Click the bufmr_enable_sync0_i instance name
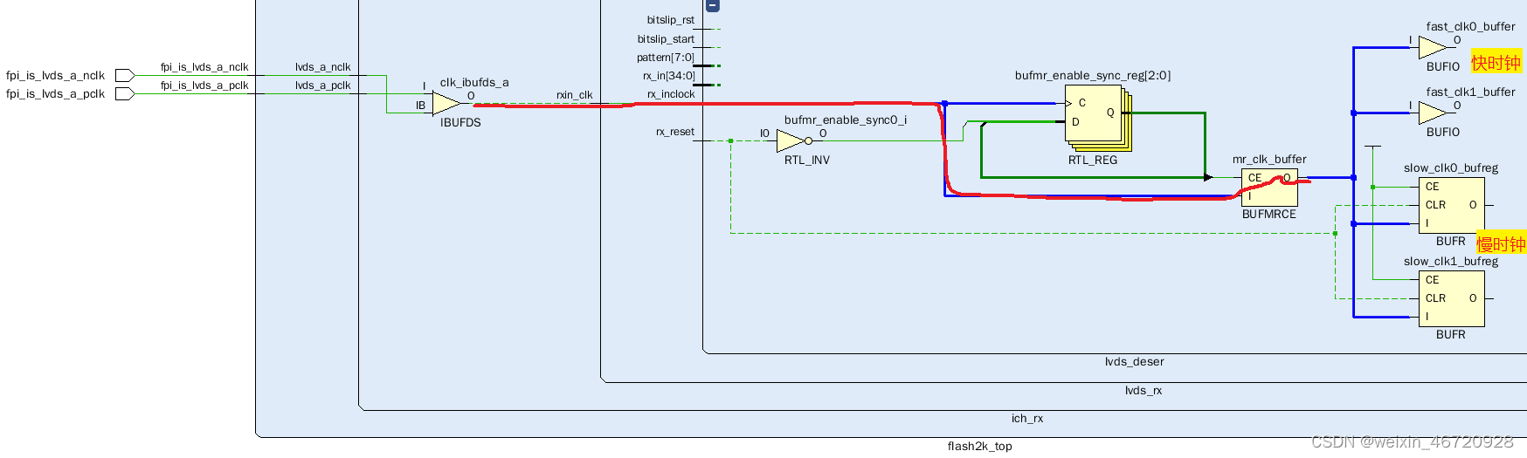The height and width of the screenshot is (458, 1527). (x=846, y=120)
